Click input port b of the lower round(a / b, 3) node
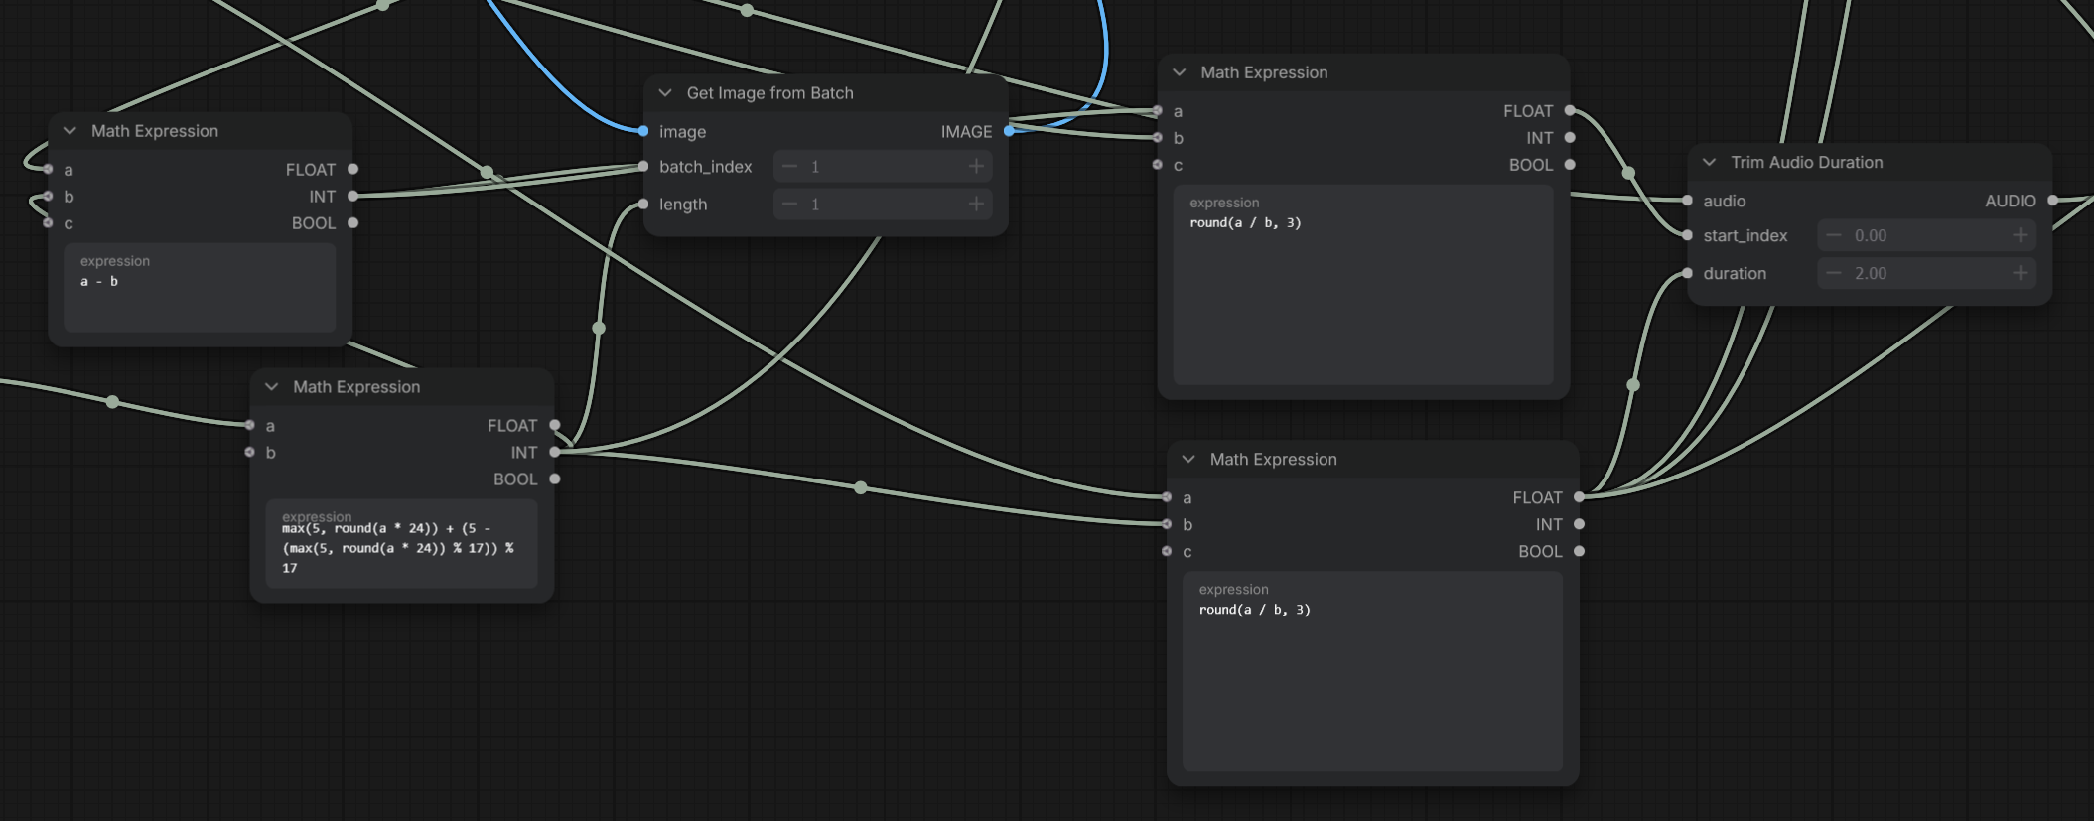The image size is (2094, 821). click(1167, 524)
